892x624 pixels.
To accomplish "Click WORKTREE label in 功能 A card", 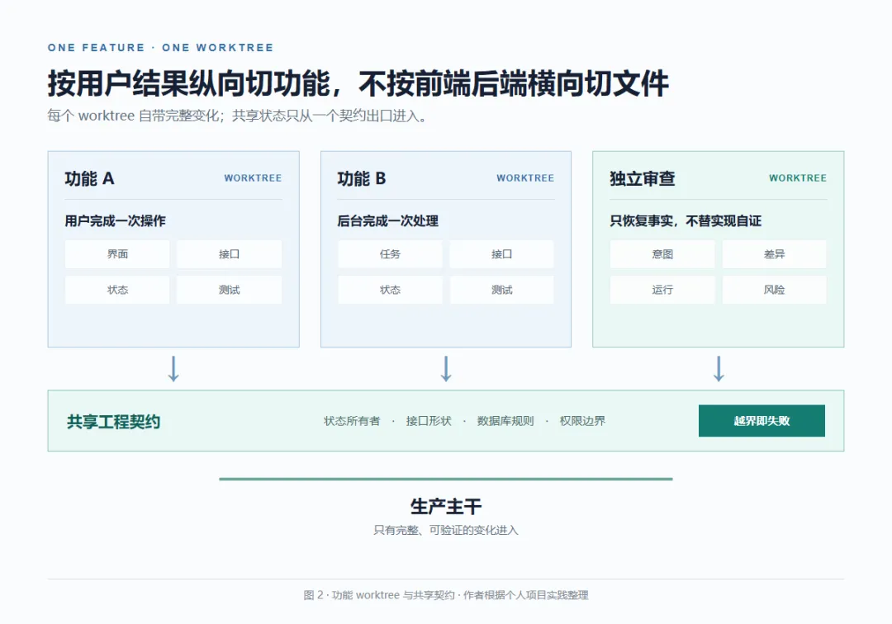I will coord(253,178).
